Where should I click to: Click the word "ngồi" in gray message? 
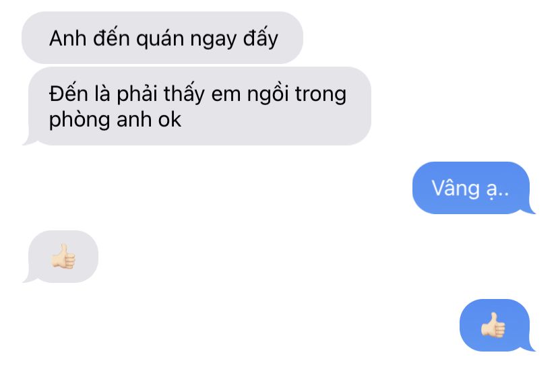[x=268, y=94]
